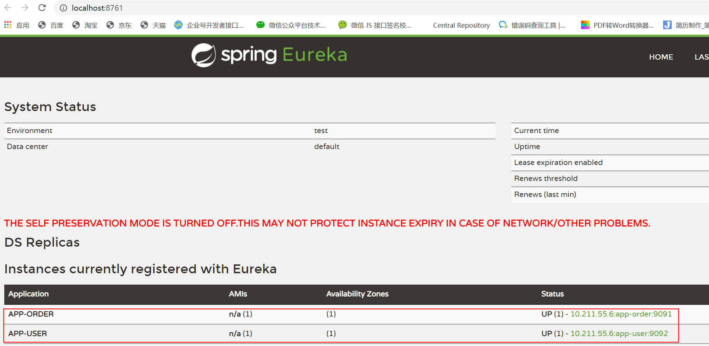Image resolution: width=709 pixels, height=346 pixels.
Task: Open the 百度 bookmark
Action: point(51,25)
